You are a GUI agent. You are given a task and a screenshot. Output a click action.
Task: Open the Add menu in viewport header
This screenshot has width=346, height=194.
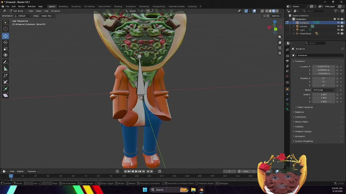click(x=46, y=11)
